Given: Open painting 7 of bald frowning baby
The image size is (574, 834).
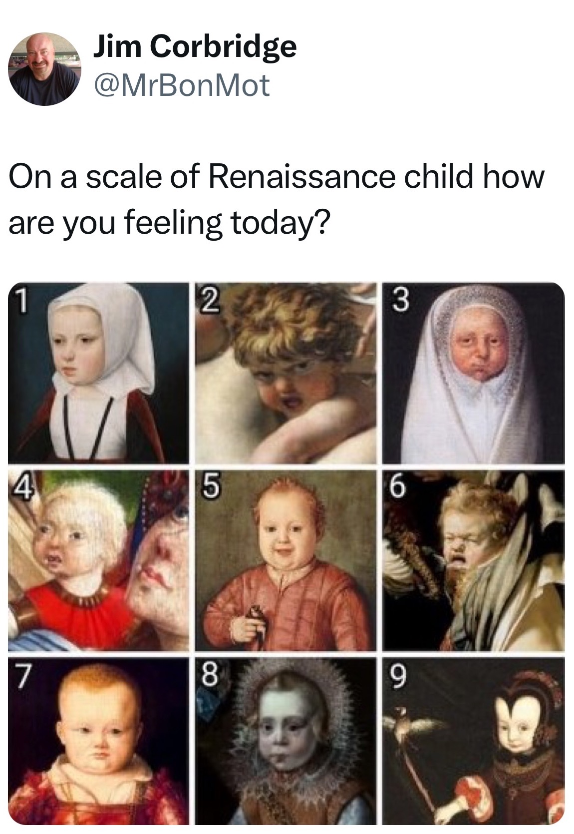Looking at the screenshot, I should (x=98, y=741).
